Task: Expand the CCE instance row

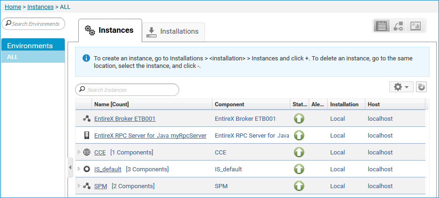Action: pyautogui.click(x=79, y=152)
